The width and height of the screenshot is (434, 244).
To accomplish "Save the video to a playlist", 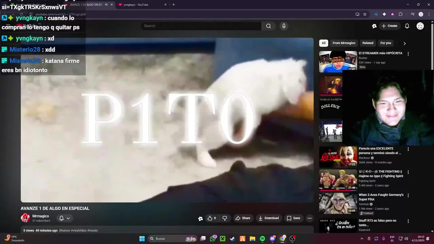I will tap(293, 218).
